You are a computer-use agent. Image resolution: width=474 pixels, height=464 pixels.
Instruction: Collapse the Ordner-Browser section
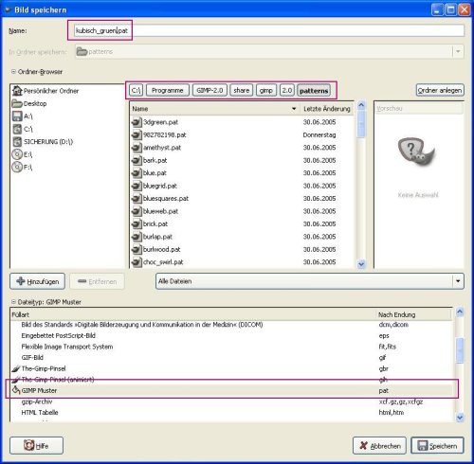13,72
